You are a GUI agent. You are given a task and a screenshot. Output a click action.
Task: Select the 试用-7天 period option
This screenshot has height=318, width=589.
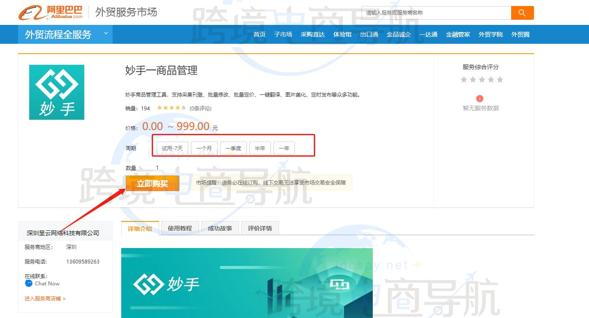[x=172, y=148]
